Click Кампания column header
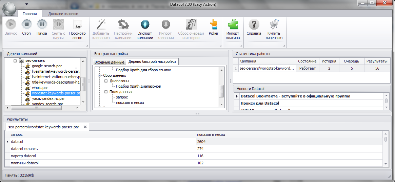The width and height of the screenshot is (395, 182). 267,61
